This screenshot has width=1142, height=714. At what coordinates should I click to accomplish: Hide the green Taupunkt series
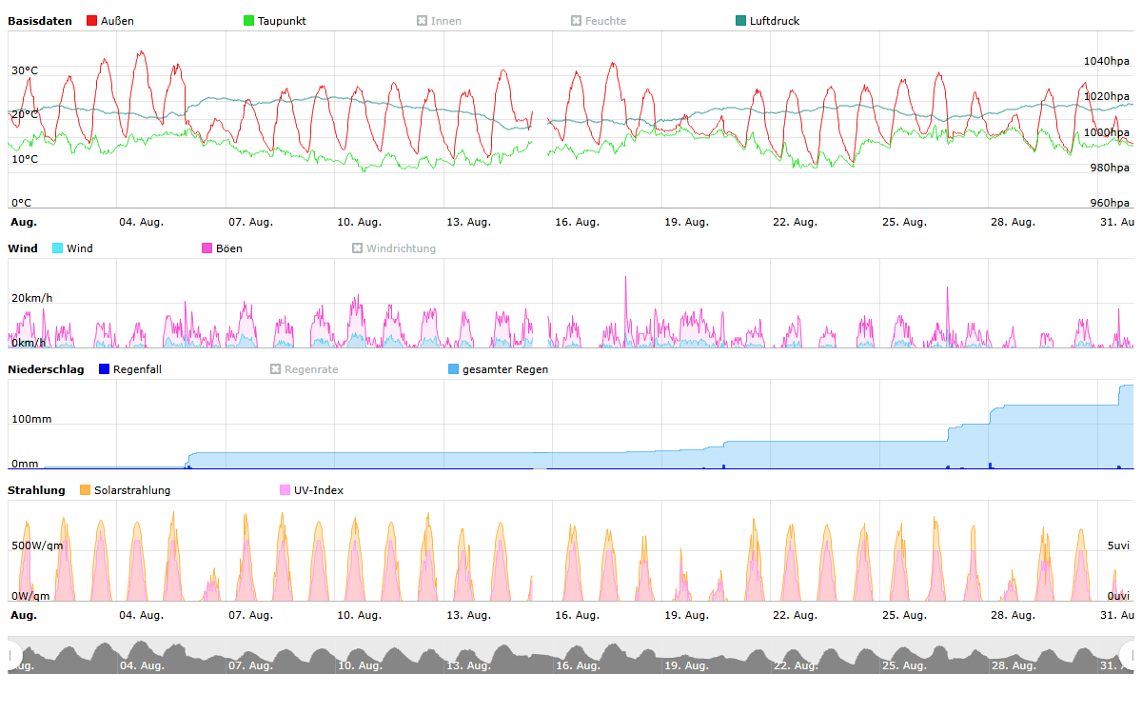[274, 21]
